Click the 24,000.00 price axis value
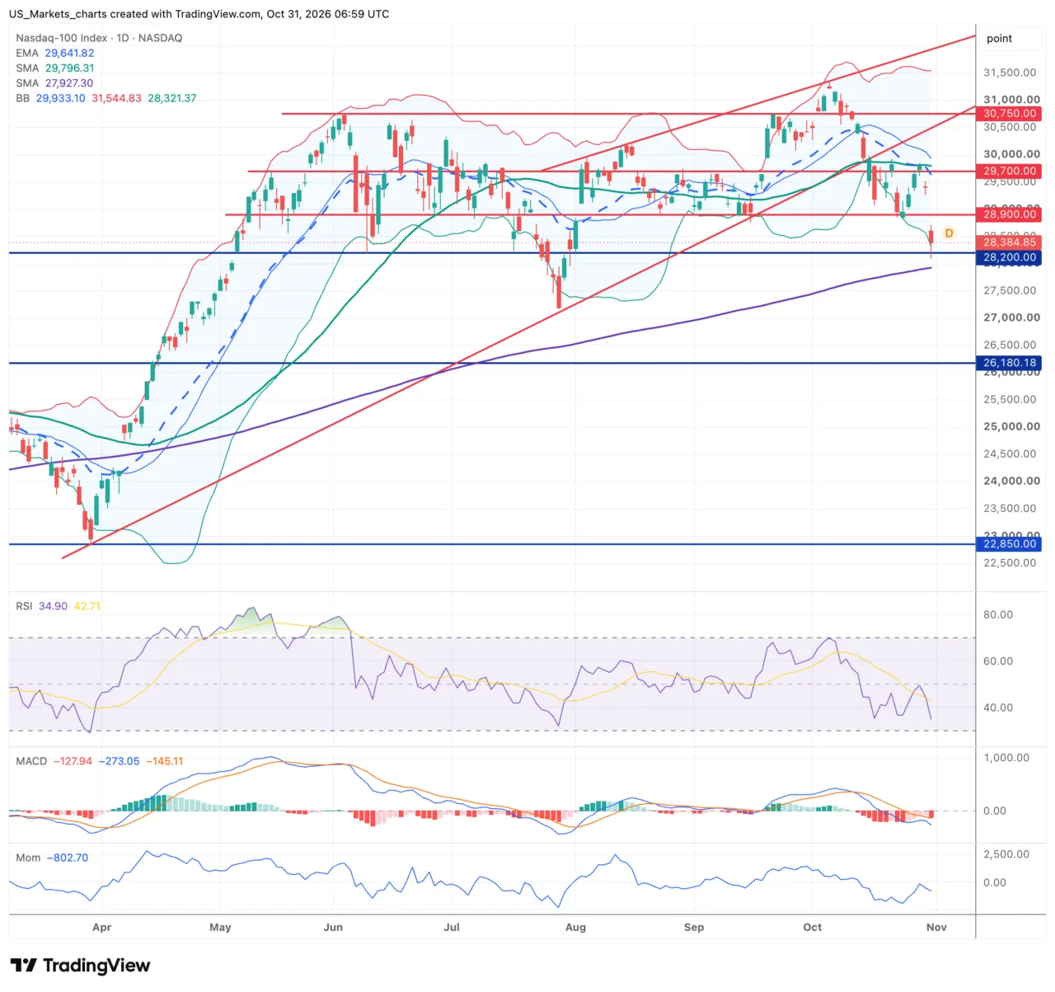The width and height of the screenshot is (1055, 992). pos(1011,481)
